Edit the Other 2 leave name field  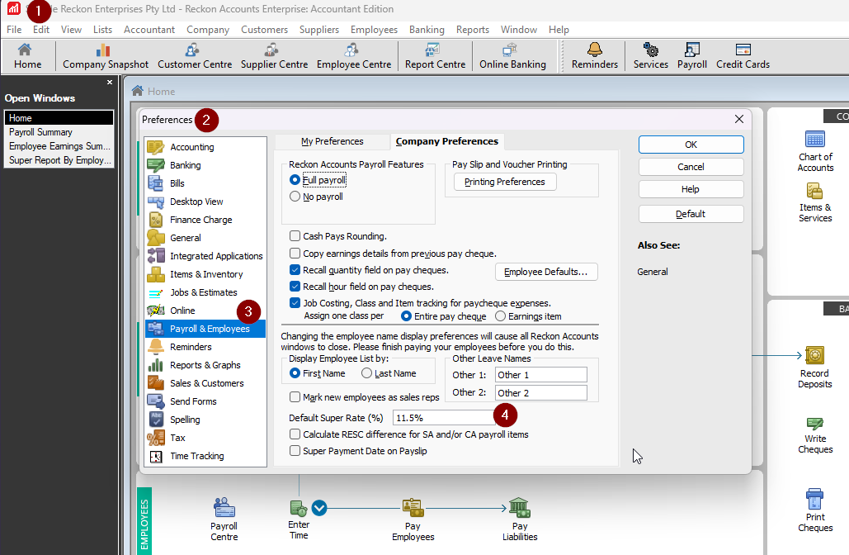(541, 393)
